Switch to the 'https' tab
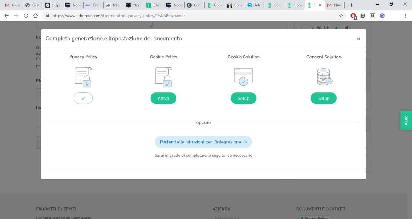This screenshot has height=219, width=412. pos(53,5)
